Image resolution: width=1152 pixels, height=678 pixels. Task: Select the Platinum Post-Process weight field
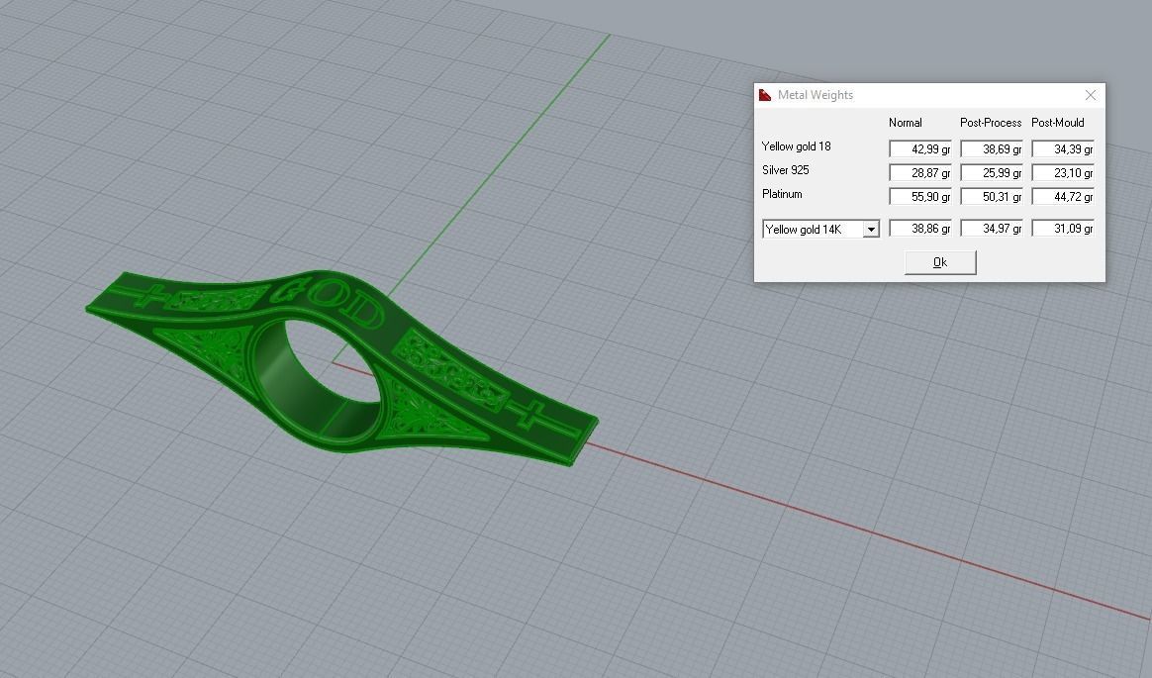tap(991, 196)
